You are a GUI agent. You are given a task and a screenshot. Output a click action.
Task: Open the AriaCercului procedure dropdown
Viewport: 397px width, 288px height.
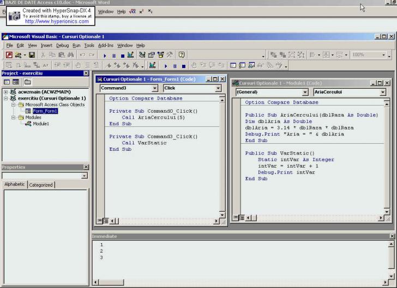pyautogui.click(x=383, y=92)
